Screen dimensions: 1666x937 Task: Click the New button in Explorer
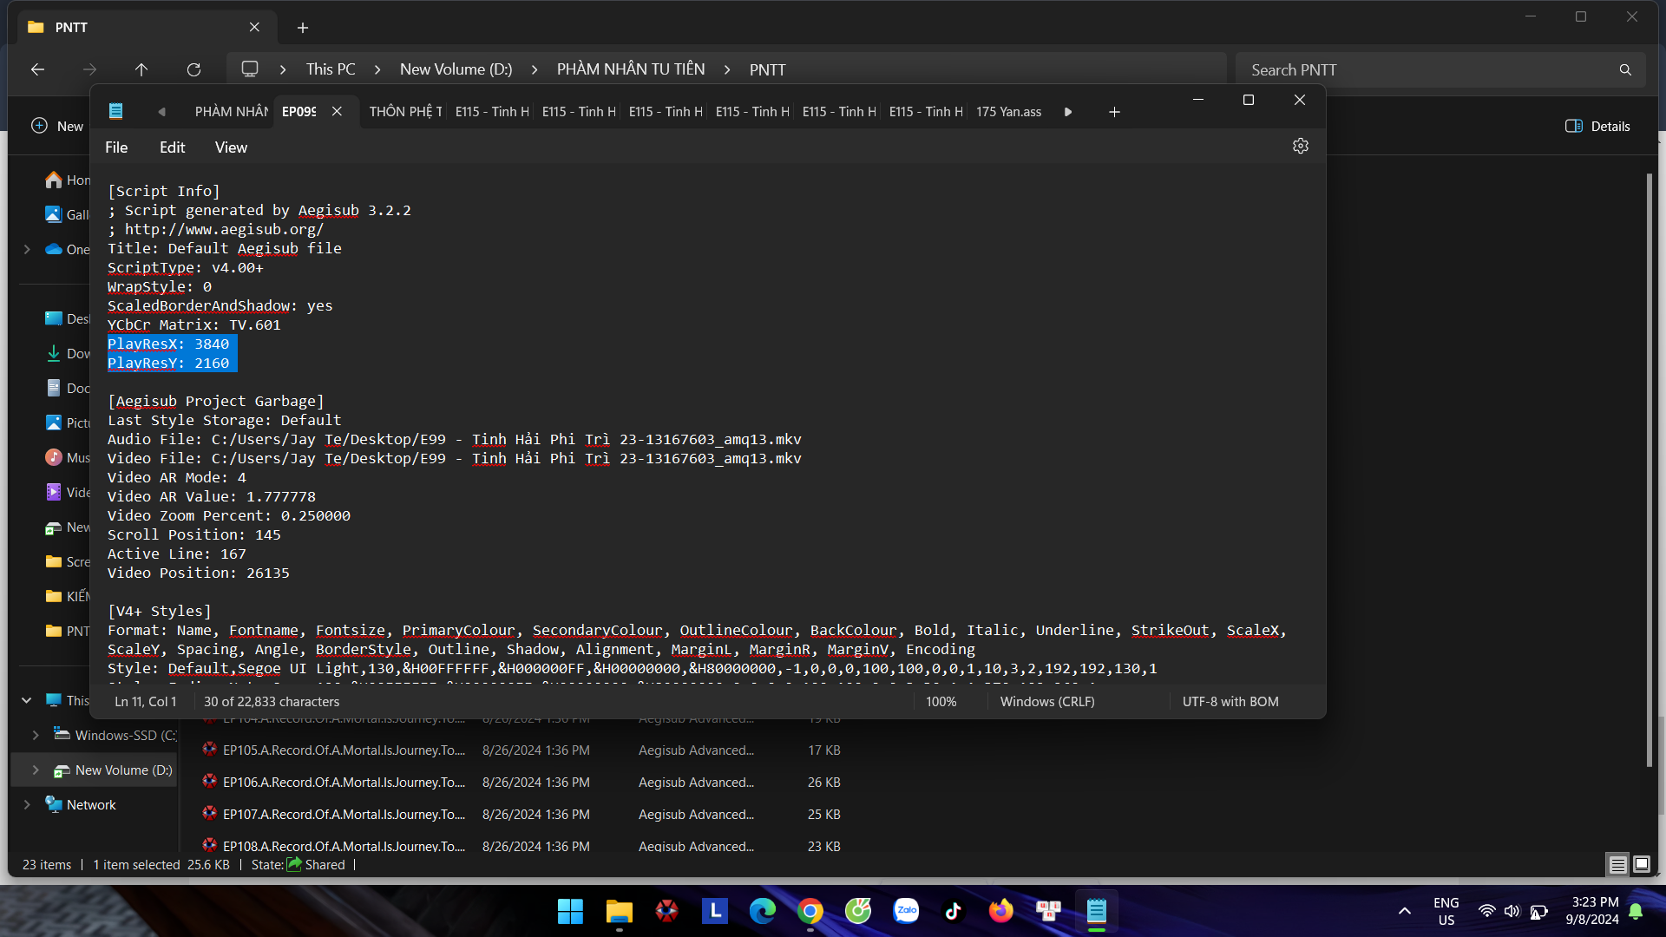tap(57, 126)
